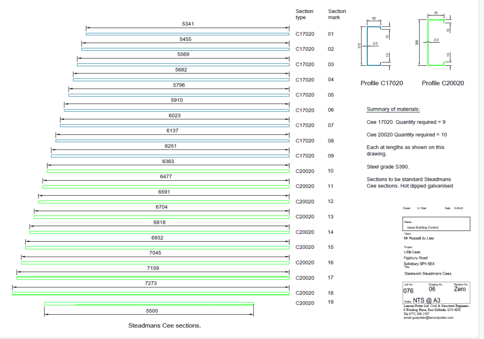Select the blue bar marked section 01
Screen dimensions: 484x339
tap(188, 34)
